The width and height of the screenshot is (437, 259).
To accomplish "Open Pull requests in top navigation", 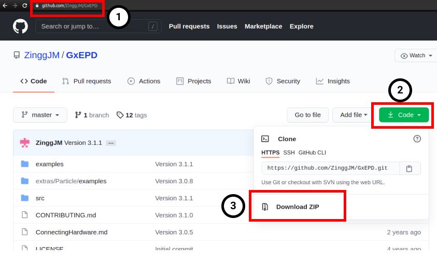I will coord(189,26).
